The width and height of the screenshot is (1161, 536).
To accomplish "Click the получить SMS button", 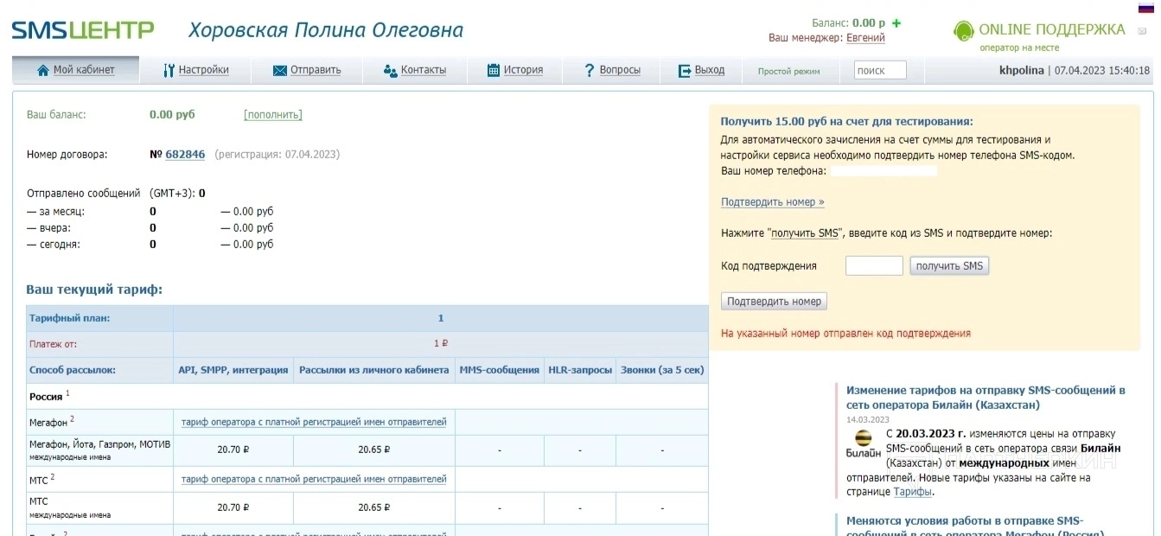I will pyautogui.click(x=949, y=266).
